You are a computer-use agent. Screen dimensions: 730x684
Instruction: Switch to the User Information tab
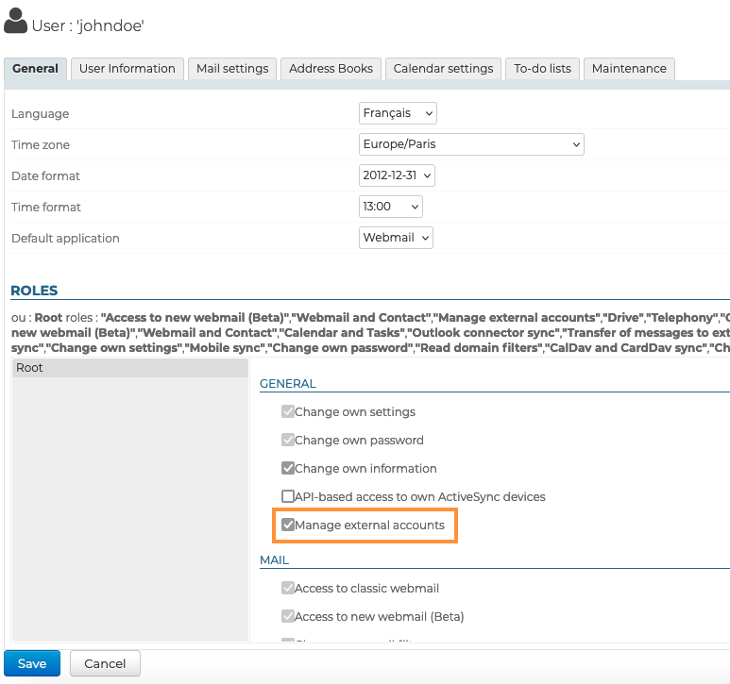click(127, 69)
